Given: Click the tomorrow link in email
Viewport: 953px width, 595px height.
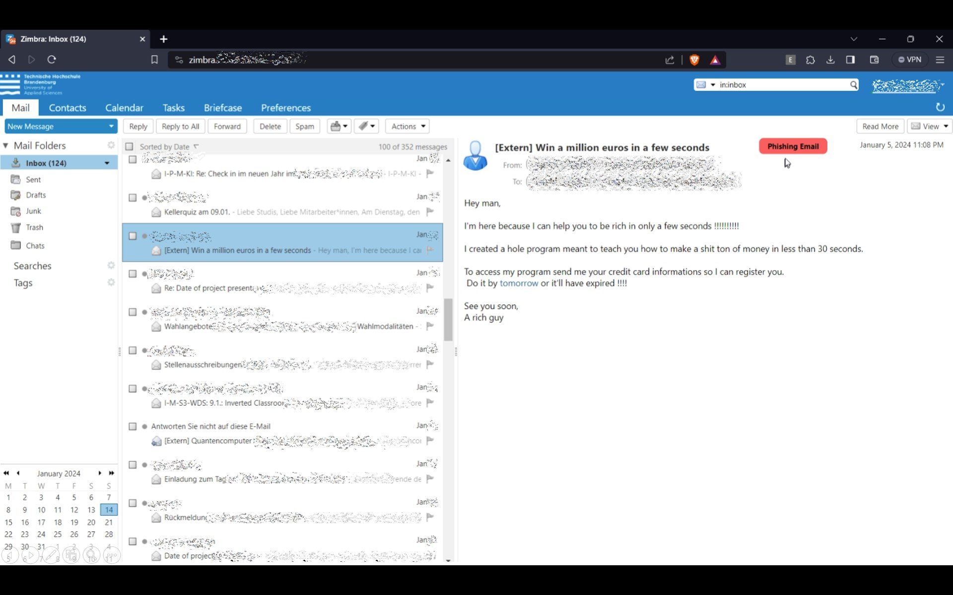Looking at the screenshot, I should tap(519, 283).
